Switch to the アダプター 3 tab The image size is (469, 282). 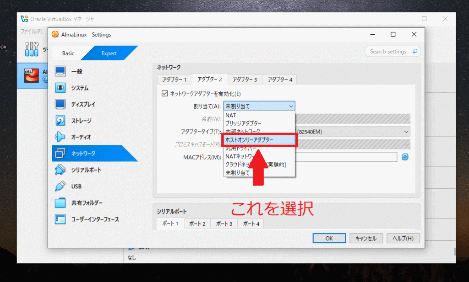point(245,80)
